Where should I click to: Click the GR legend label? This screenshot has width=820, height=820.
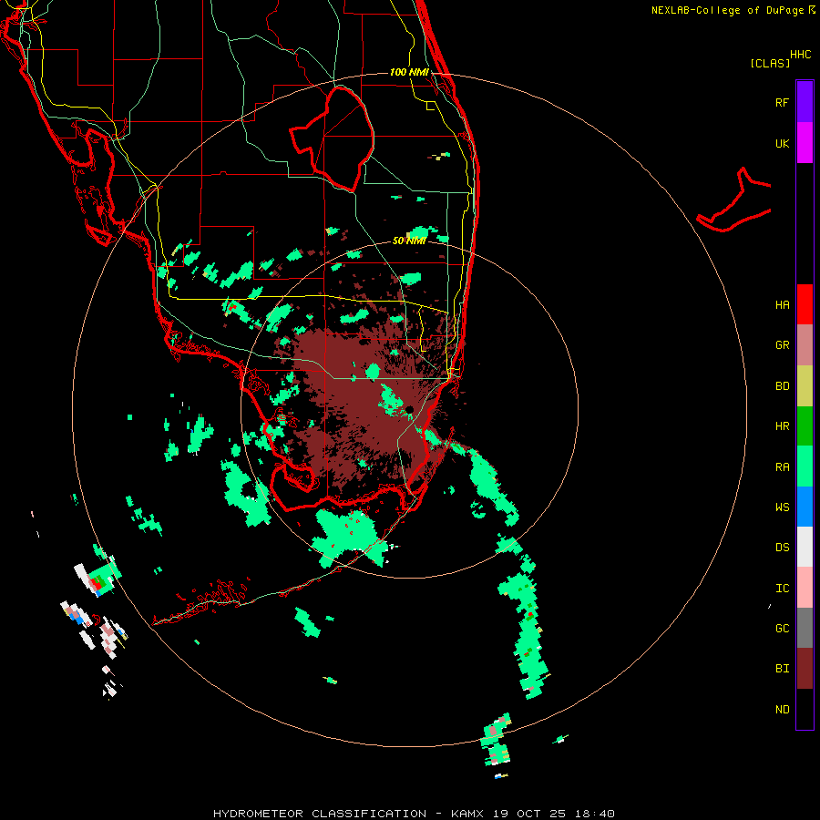tap(782, 345)
